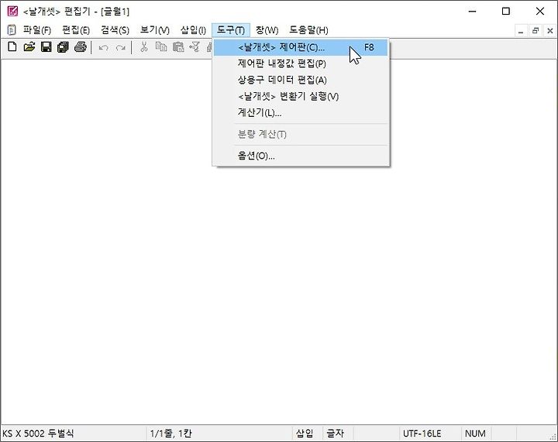Viewport: 558px width, 442px height.
Task: Close the inner document window
Action: point(549,31)
